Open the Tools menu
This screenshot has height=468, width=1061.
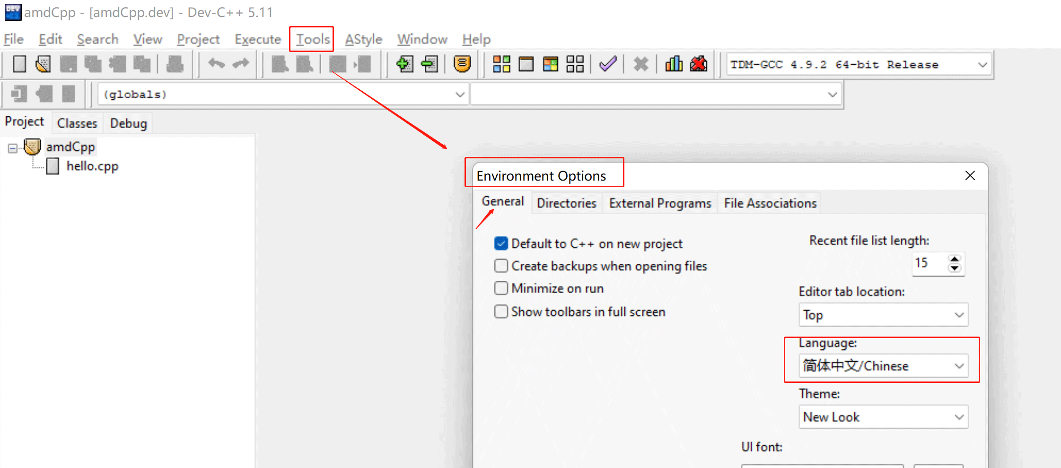tap(312, 39)
